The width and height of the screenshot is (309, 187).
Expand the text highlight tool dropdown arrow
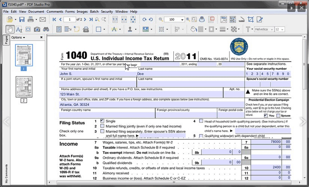click(x=120, y=30)
